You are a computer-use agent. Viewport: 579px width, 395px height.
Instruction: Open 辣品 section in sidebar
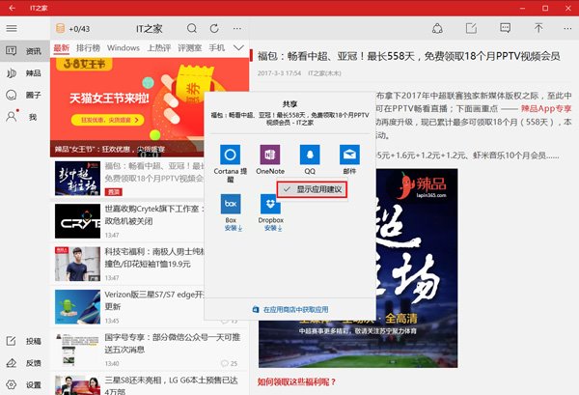pyautogui.click(x=25, y=73)
